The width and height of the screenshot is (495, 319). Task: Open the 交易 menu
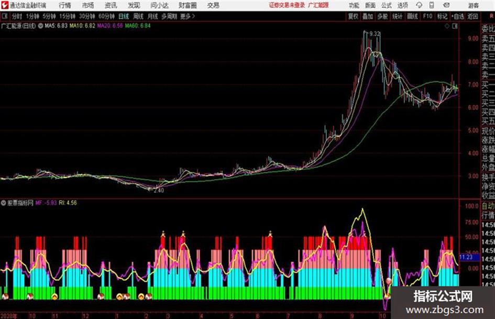(x=213, y=5)
